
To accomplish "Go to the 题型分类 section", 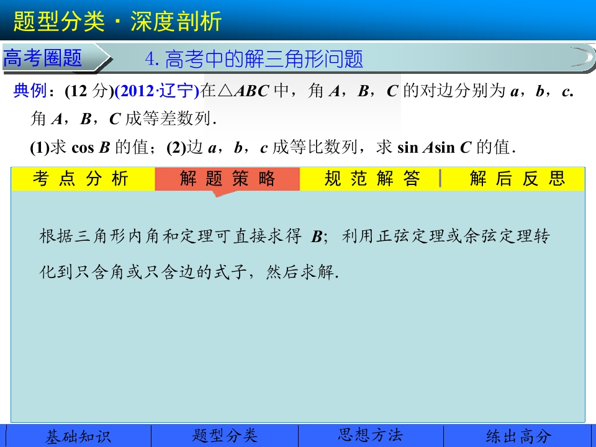I will pyautogui.click(x=225, y=436).
